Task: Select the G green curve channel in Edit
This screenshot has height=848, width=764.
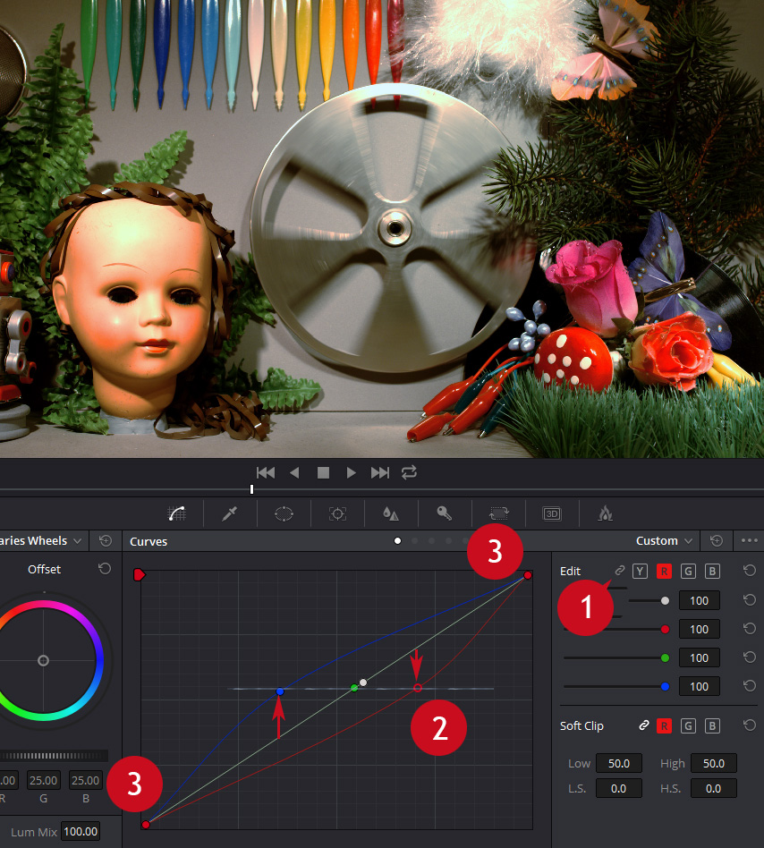Action: point(688,571)
